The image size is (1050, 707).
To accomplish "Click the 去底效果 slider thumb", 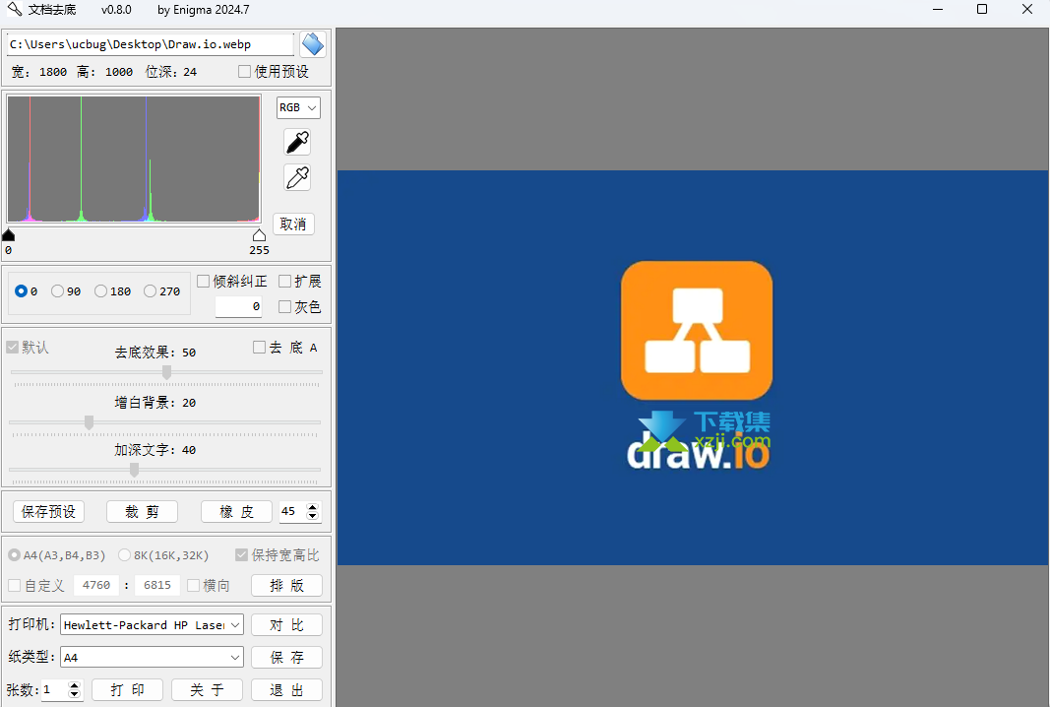I will pos(166,372).
